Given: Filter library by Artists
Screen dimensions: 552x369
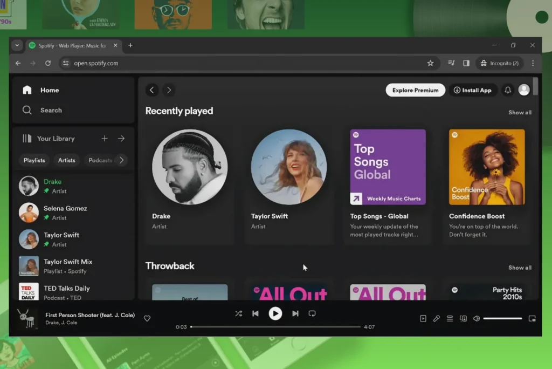Looking at the screenshot, I should tap(66, 160).
